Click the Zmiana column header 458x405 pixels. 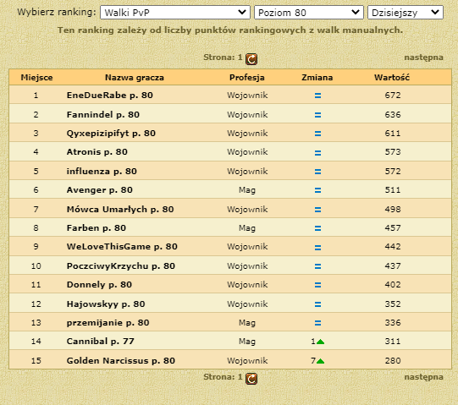click(x=317, y=78)
